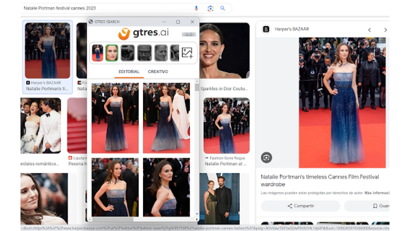
Task: Go to next image with right chevron
Action: [385, 30]
